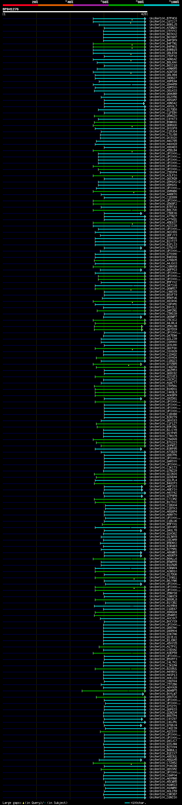Click the UniRef100_B9KIN2 label
The width and height of the screenshot is (182, 805).
163,427
